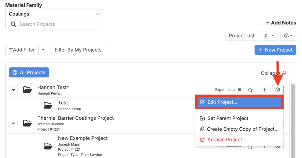Image resolution: width=302 pixels, height=158 pixels.
Task: Click the gear icon for Hannah Test project
Action: 278,90
